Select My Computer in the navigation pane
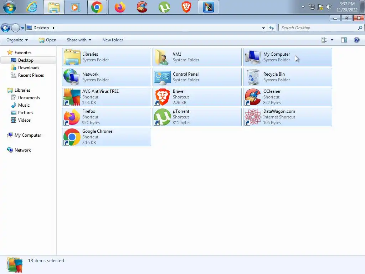The height and width of the screenshot is (274, 365). 28,135
